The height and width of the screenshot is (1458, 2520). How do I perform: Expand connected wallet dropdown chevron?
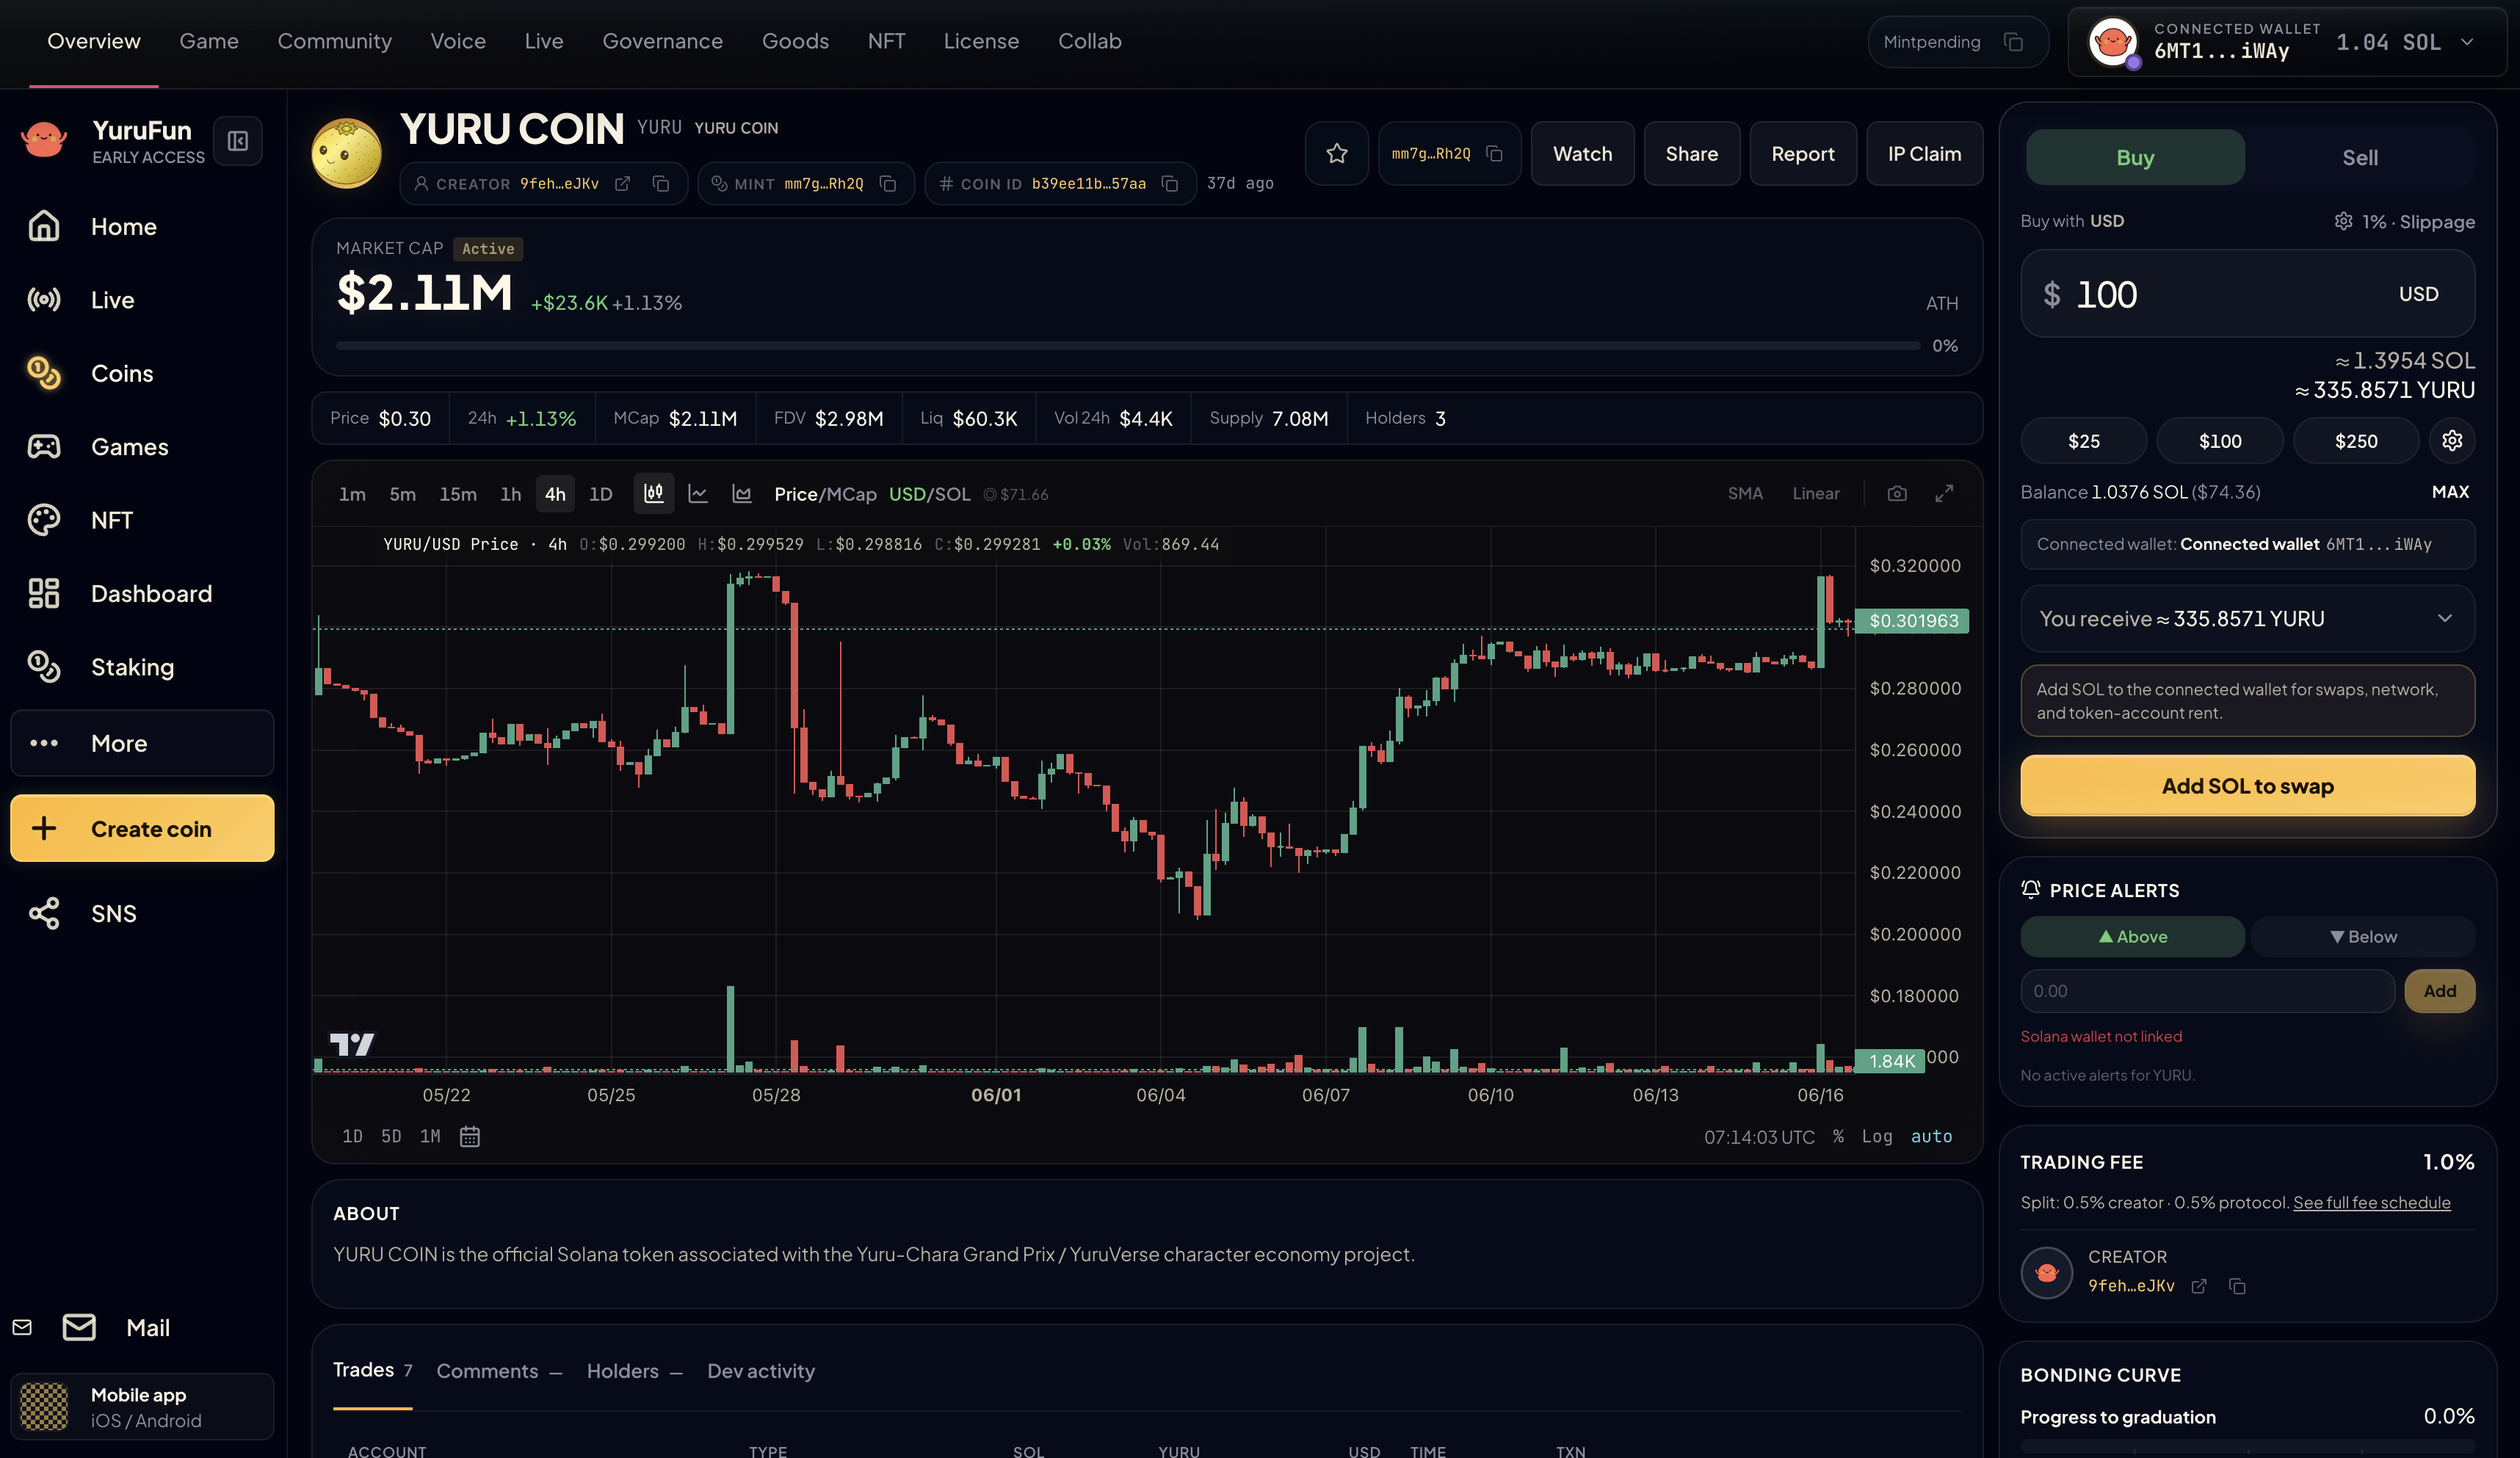coord(2467,42)
